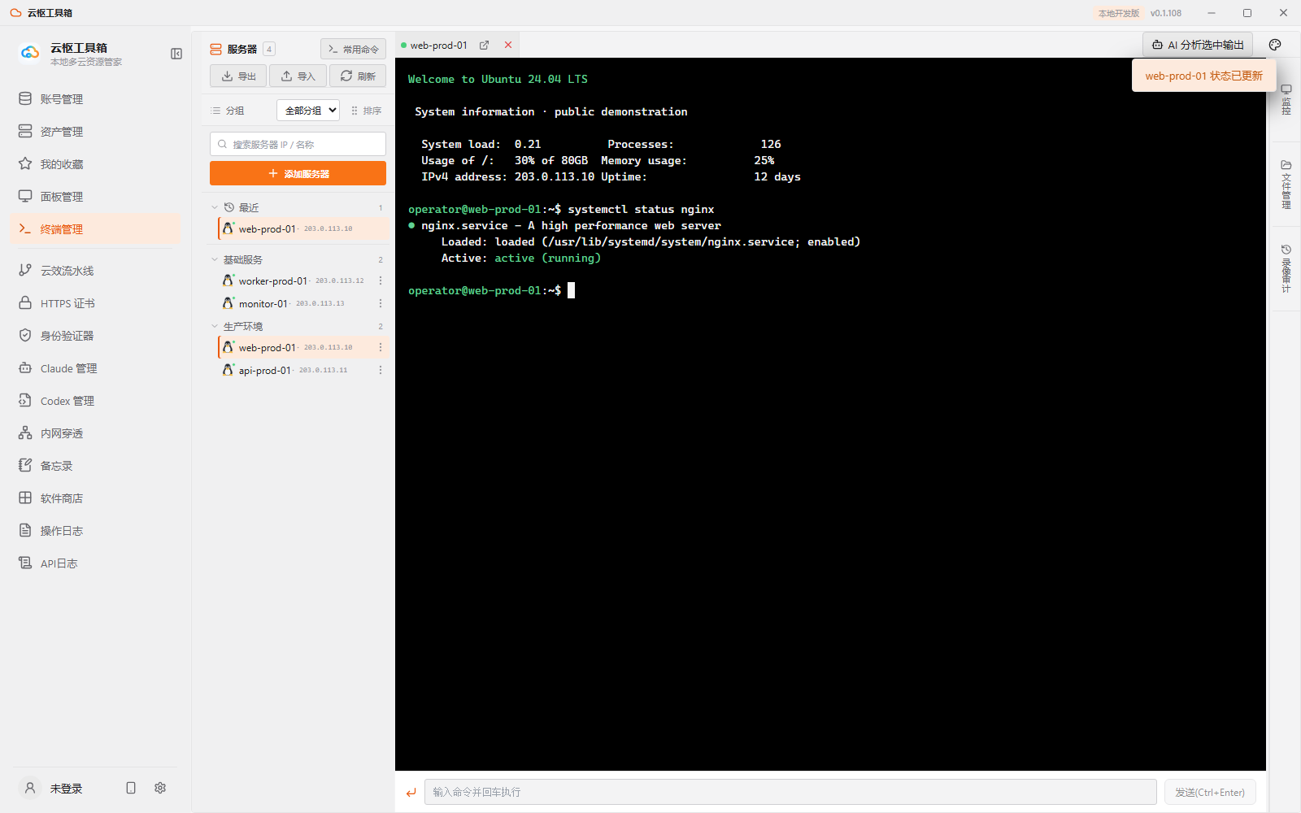The image size is (1301, 813).
Task: Open 身份验证器 authenticator
Action: click(95, 336)
